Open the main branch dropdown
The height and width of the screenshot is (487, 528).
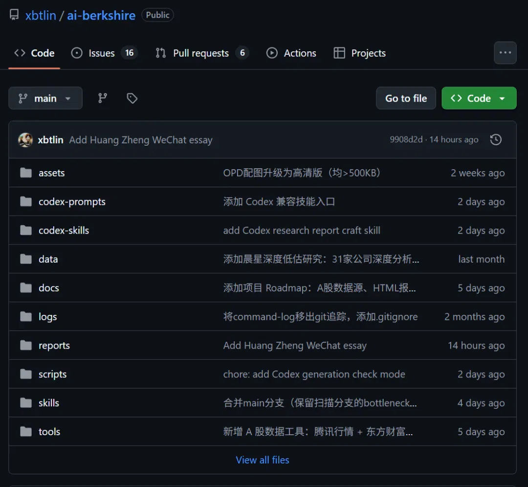pos(45,98)
